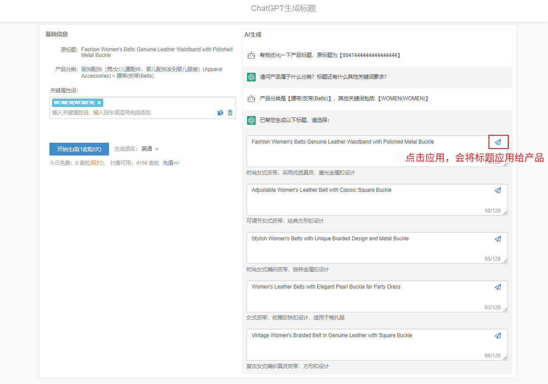The image size is (548, 384).
Task: Open the 充值>> recharge link
Action: tap(171, 163)
